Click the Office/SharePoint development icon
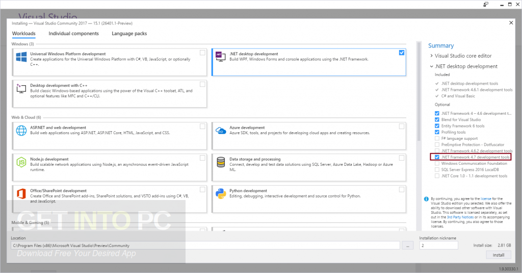Viewport: 522px width, 273px height. 21,194
